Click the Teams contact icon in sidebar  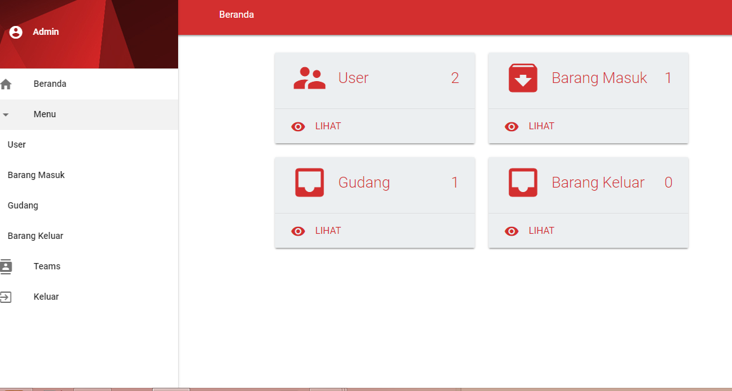tap(8, 266)
